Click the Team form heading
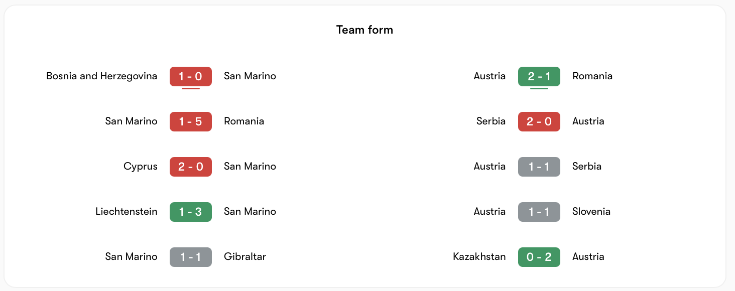 point(365,30)
